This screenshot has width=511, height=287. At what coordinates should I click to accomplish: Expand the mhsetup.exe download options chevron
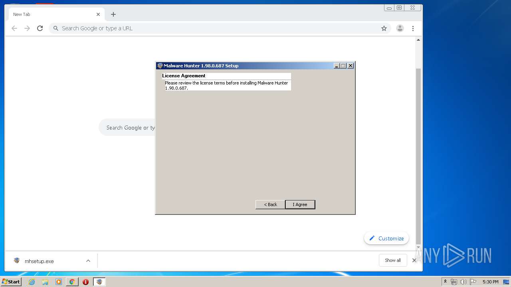pyautogui.click(x=88, y=261)
